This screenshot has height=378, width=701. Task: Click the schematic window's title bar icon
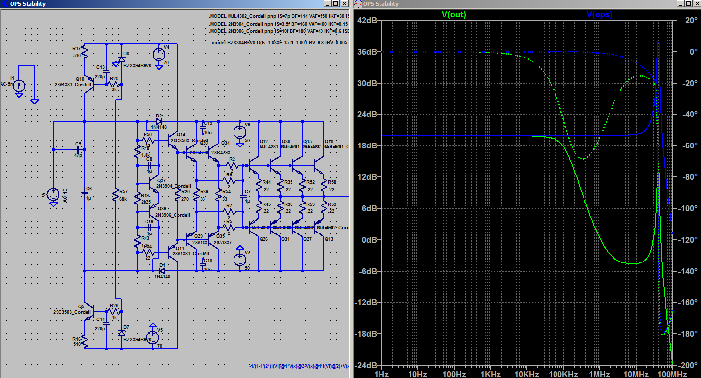[4, 4]
